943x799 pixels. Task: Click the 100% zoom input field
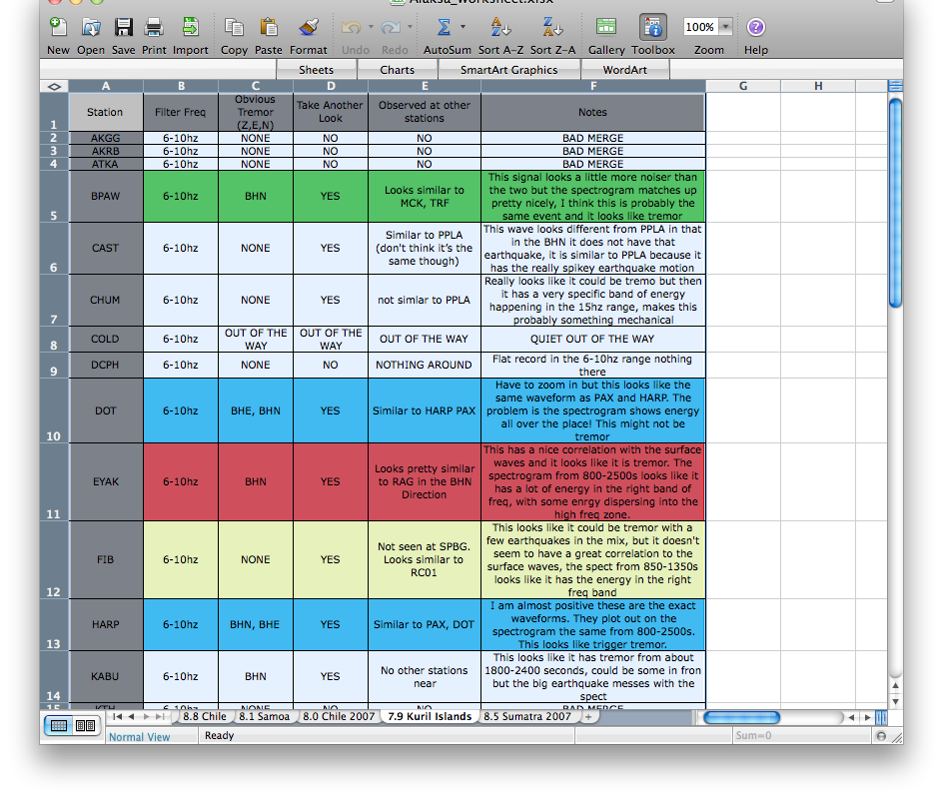(x=700, y=27)
